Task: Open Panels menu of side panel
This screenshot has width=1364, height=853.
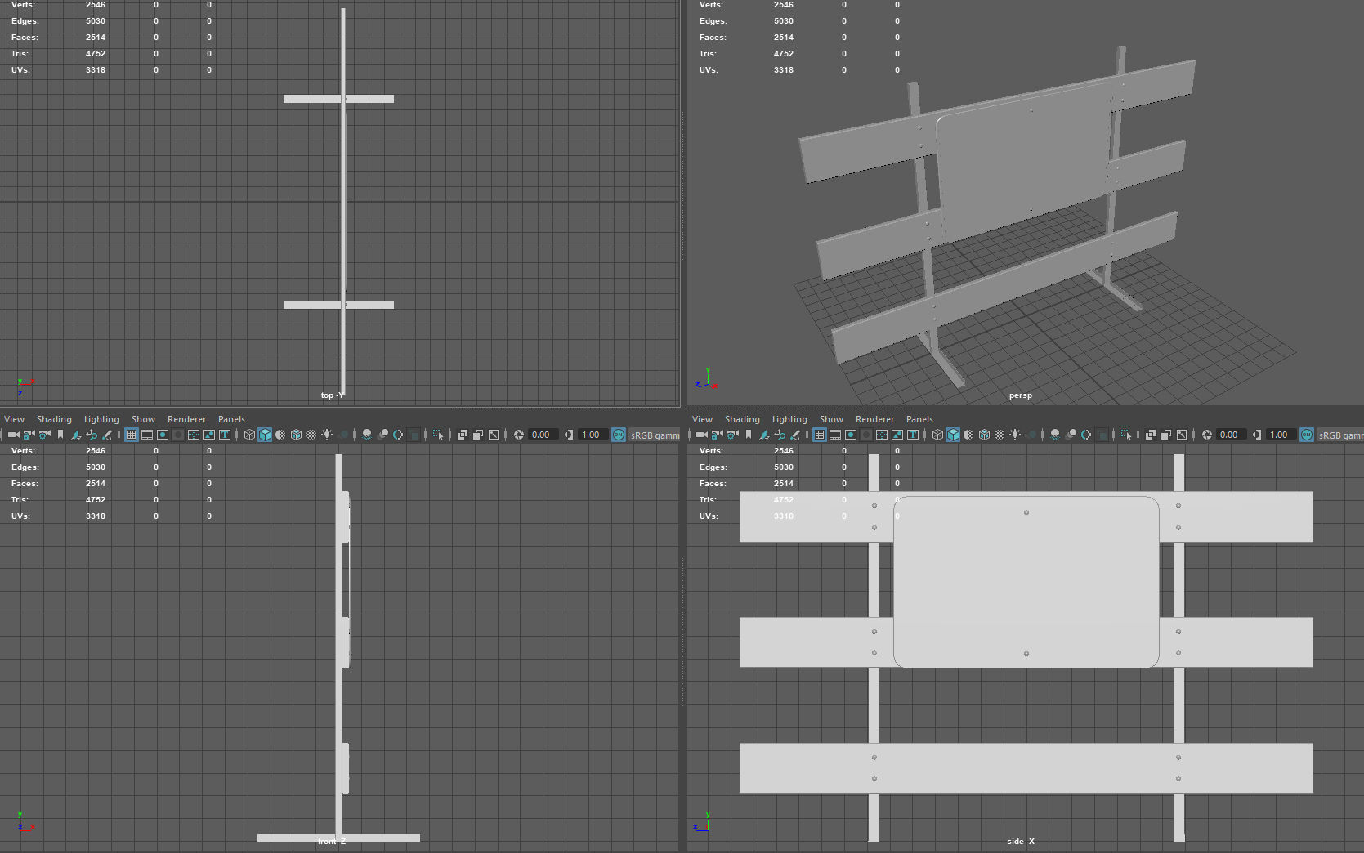Action: click(x=919, y=419)
